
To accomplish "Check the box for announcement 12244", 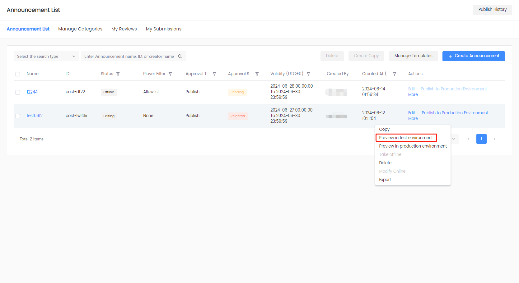I will 18,92.
